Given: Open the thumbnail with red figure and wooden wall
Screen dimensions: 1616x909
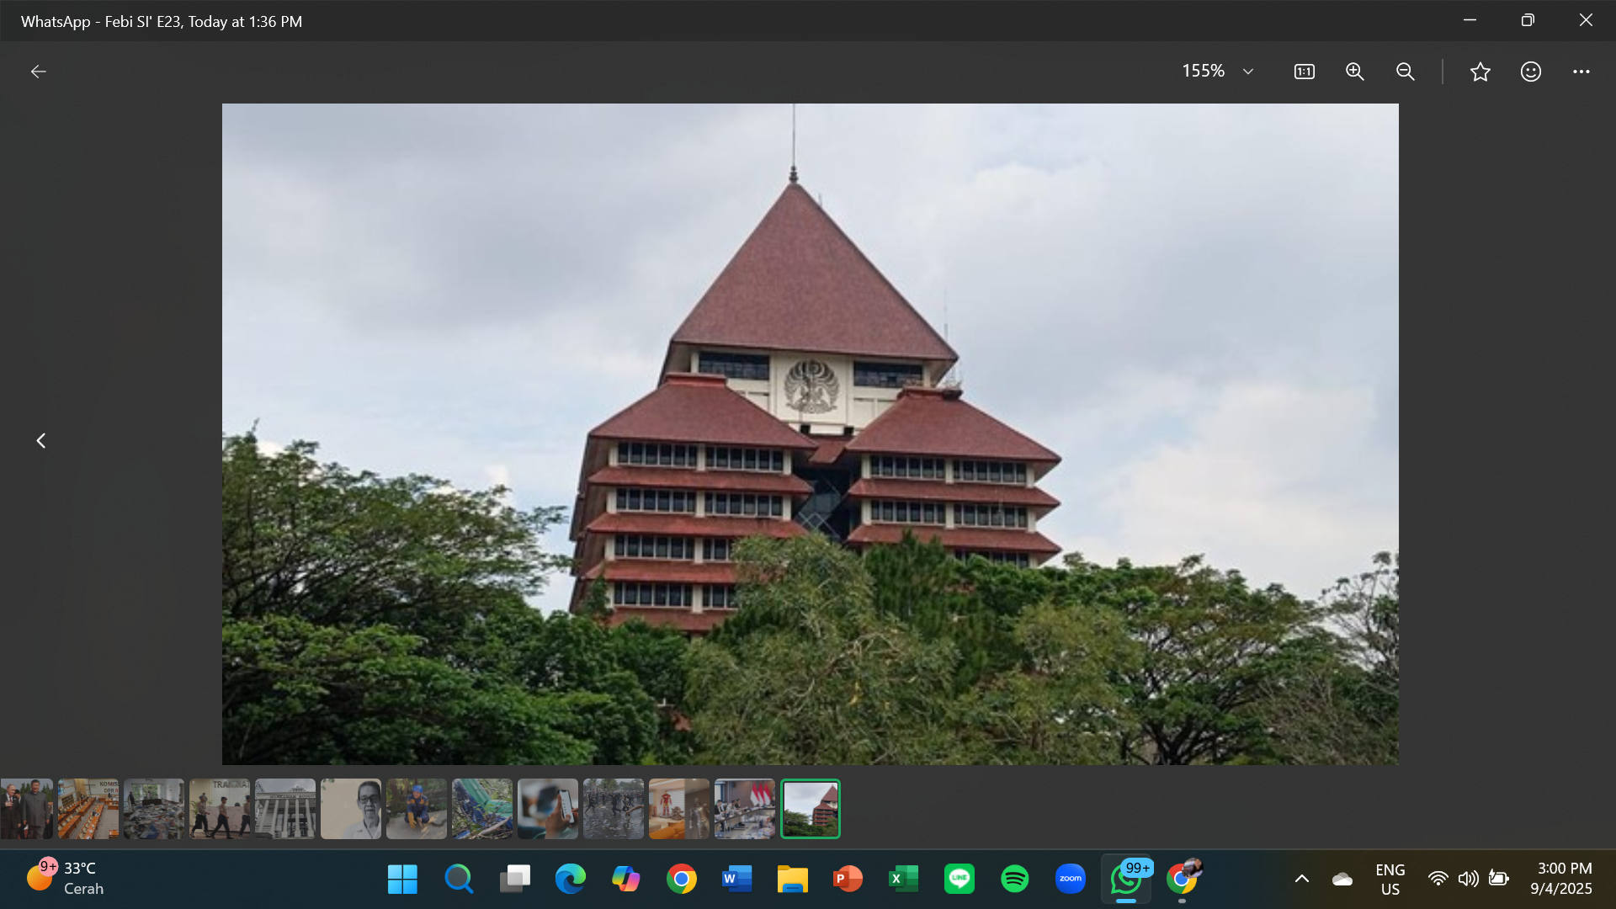Looking at the screenshot, I should pos(679,809).
